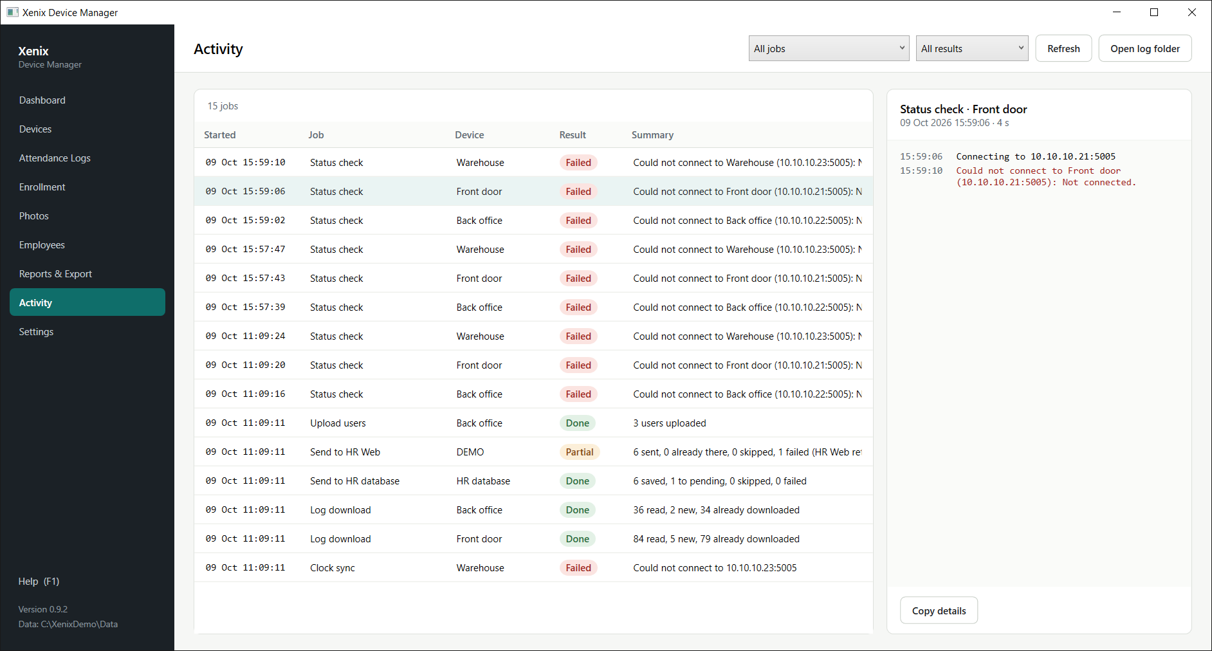Select the 11:09:24 Warehouse status check row
Viewport: 1212px width, 651px height.
533,336
